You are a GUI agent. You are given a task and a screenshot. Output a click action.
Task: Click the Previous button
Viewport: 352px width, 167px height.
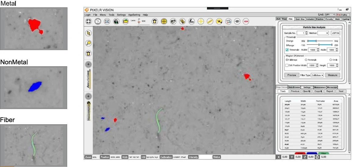pos(295,91)
